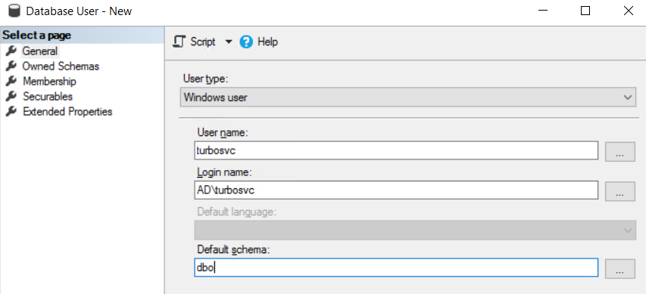The width and height of the screenshot is (646, 294).
Task: Click the wrench icon beside Owned Schemas
Action: (x=11, y=67)
